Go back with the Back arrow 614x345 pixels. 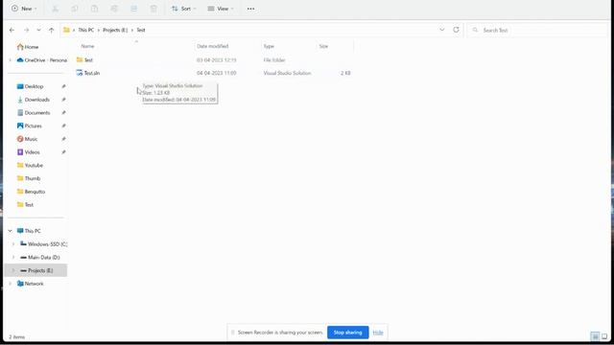click(12, 30)
